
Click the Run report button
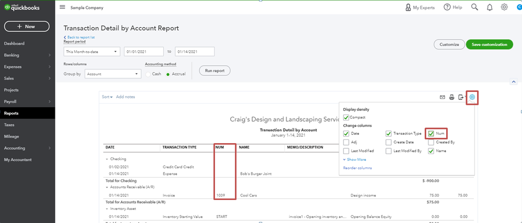(215, 71)
